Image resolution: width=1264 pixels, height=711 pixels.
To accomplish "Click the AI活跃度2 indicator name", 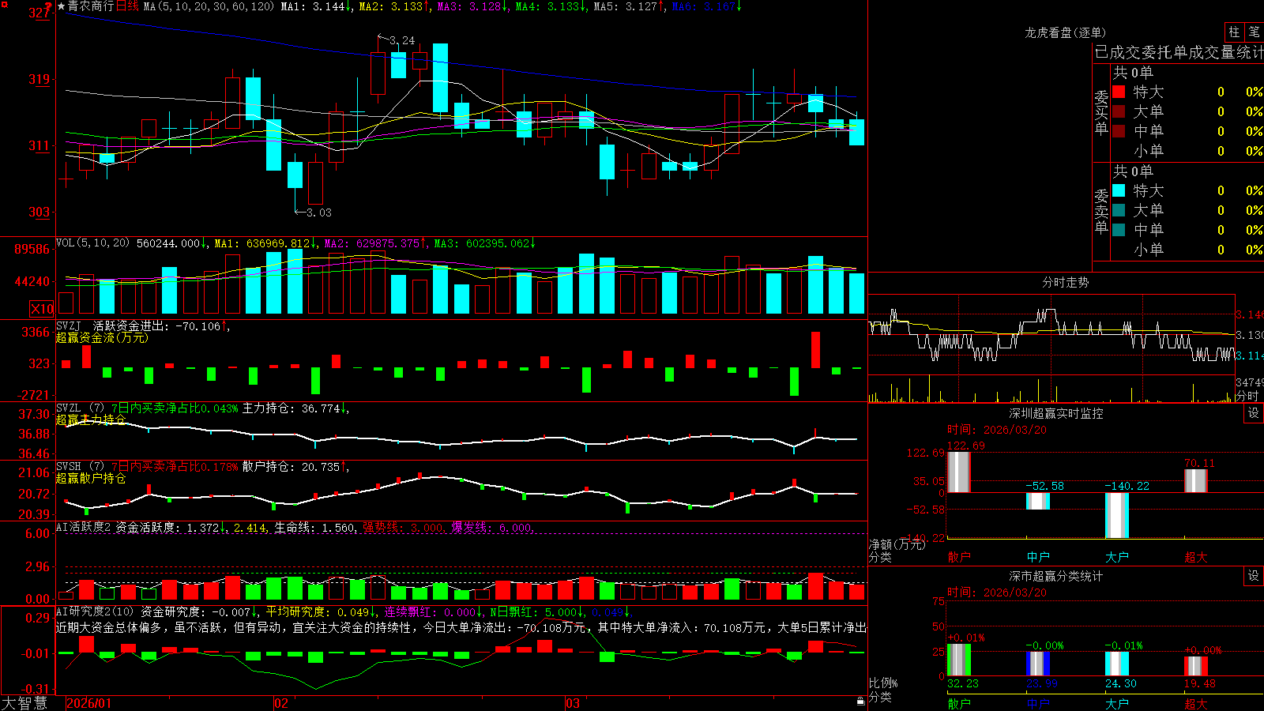I will (x=83, y=528).
